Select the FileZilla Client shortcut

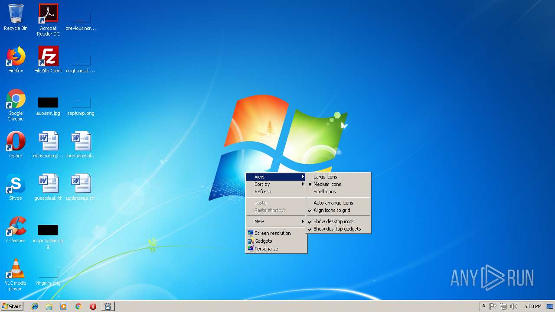point(48,60)
